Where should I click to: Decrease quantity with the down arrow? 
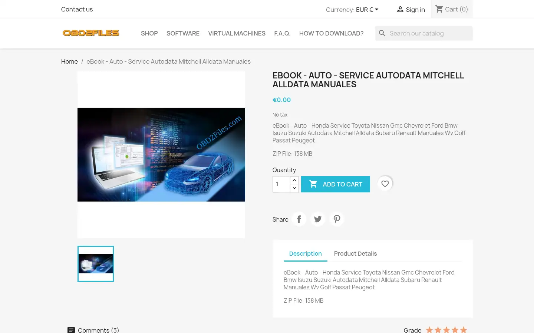click(294, 188)
